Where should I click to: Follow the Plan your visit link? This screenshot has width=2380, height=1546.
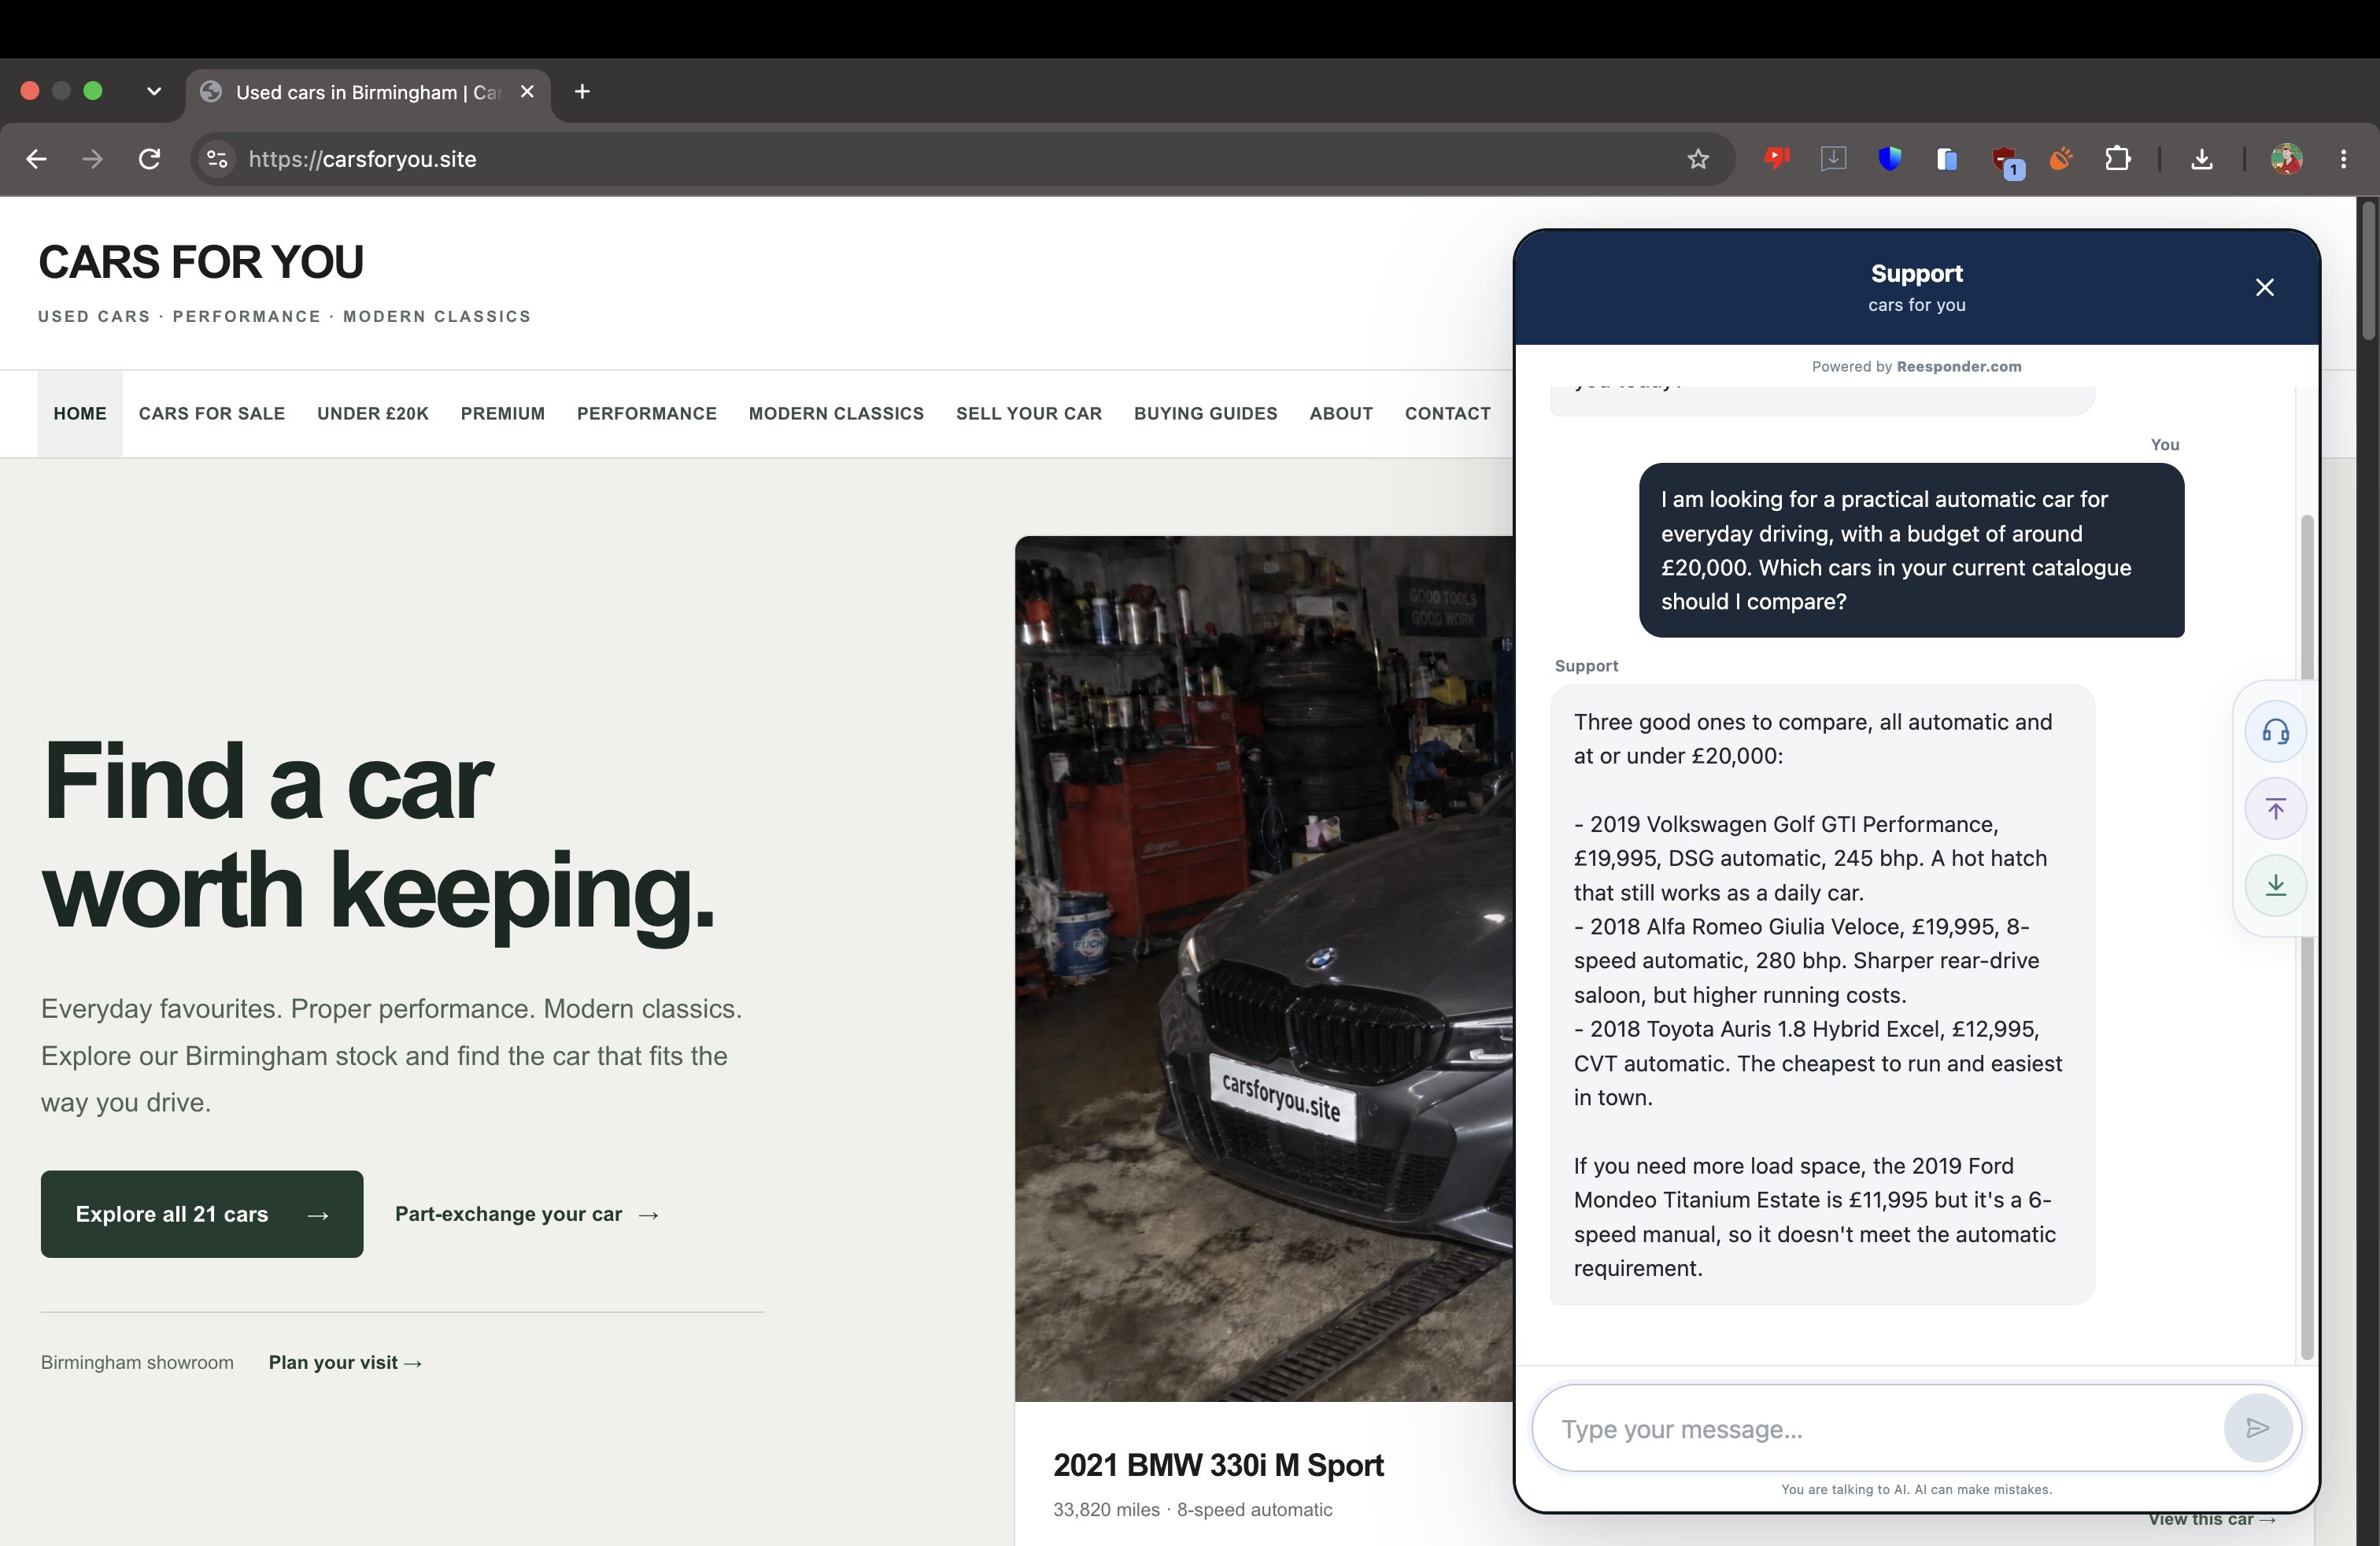(345, 1362)
